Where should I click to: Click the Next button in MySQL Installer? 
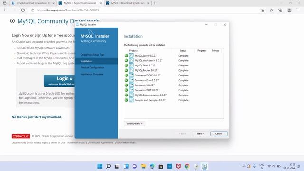(x=200, y=134)
